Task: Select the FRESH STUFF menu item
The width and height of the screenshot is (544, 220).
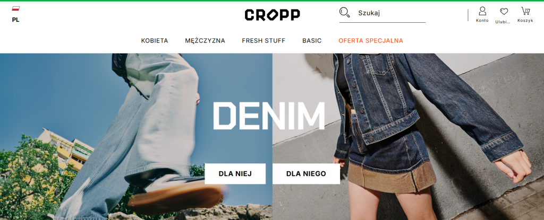Action: 263,40
